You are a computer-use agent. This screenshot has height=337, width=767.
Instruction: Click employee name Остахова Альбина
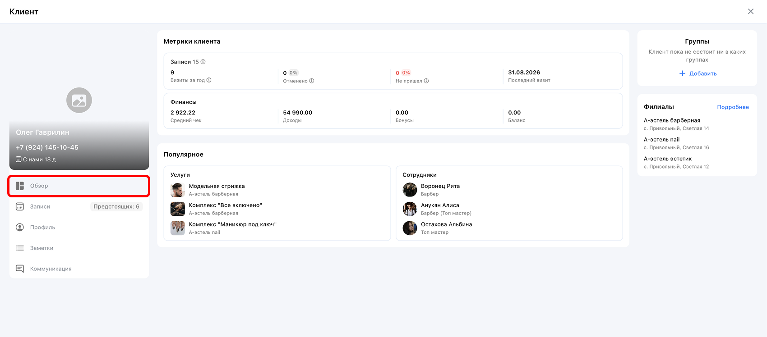pyautogui.click(x=447, y=224)
